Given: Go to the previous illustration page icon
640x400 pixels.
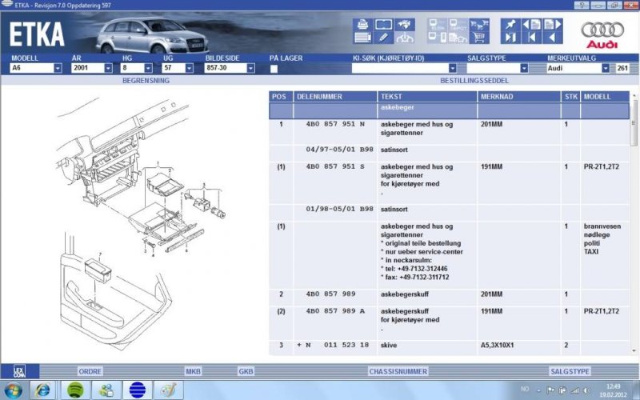Looking at the screenshot, I should click(x=531, y=24).
